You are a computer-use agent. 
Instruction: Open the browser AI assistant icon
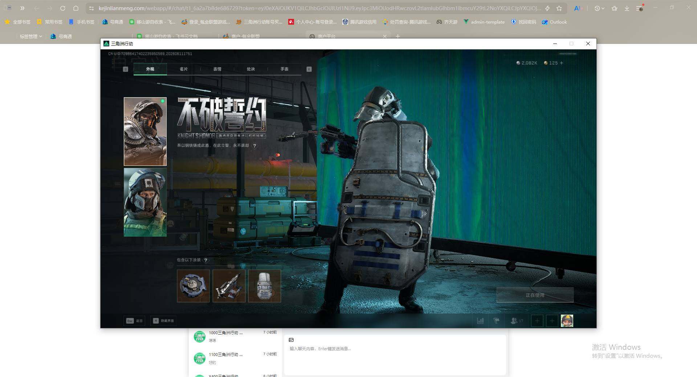[x=578, y=8]
